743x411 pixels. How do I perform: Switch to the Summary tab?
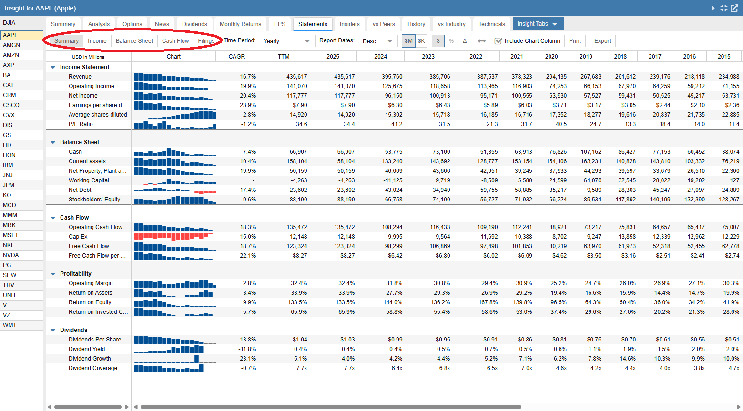tap(63, 24)
